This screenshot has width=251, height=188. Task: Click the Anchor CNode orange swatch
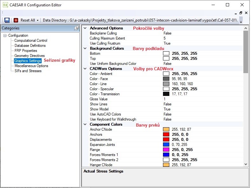(166, 129)
